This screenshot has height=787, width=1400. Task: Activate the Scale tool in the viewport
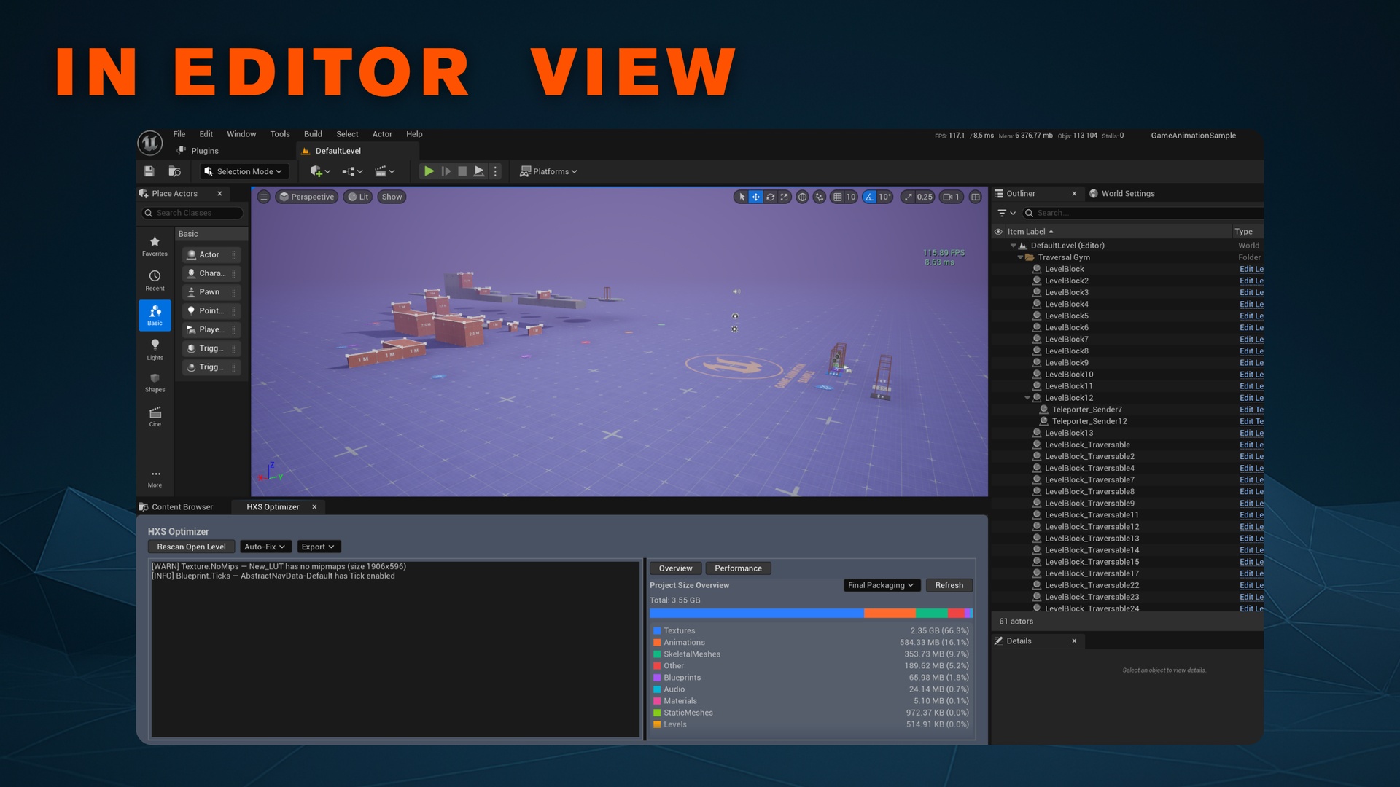pyautogui.click(x=784, y=197)
